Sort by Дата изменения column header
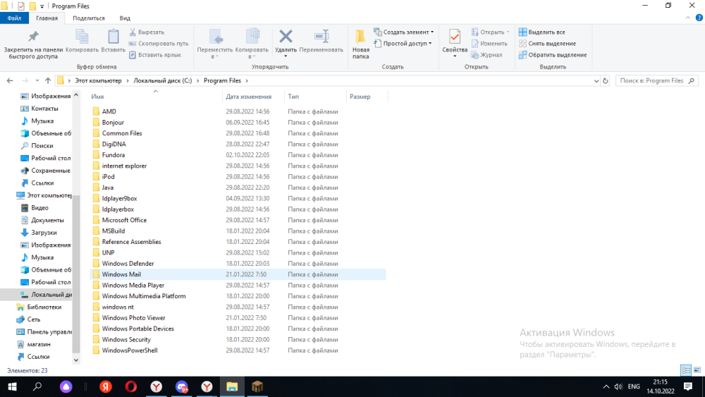The height and width of the screenshot is (397, 705). tap(249, 97)
